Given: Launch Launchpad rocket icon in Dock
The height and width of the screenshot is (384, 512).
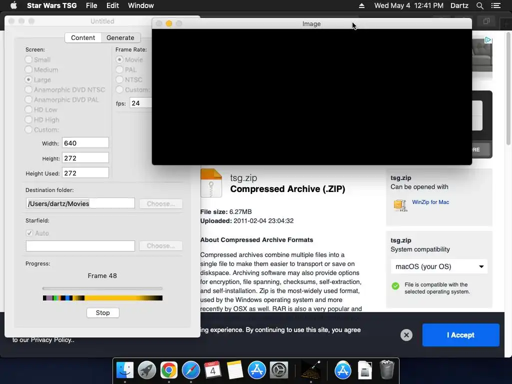Looking at the screenshot, I should (146, 370).
